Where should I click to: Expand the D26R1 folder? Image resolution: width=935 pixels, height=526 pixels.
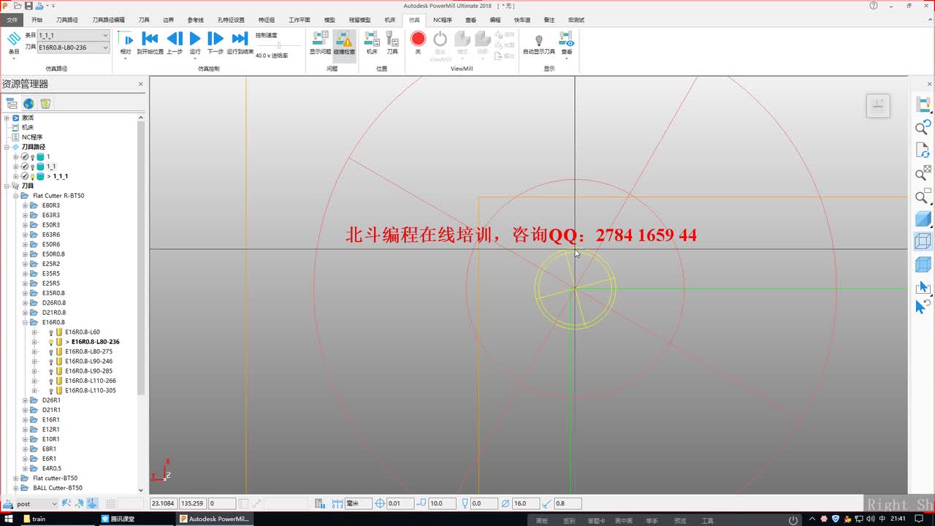(24, 400)
